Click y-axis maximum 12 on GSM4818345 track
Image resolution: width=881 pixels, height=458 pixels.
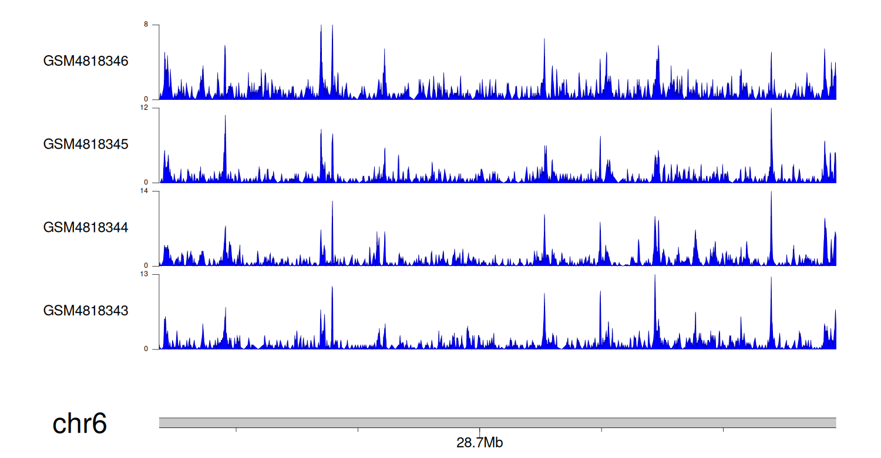(x=153, y=108)
